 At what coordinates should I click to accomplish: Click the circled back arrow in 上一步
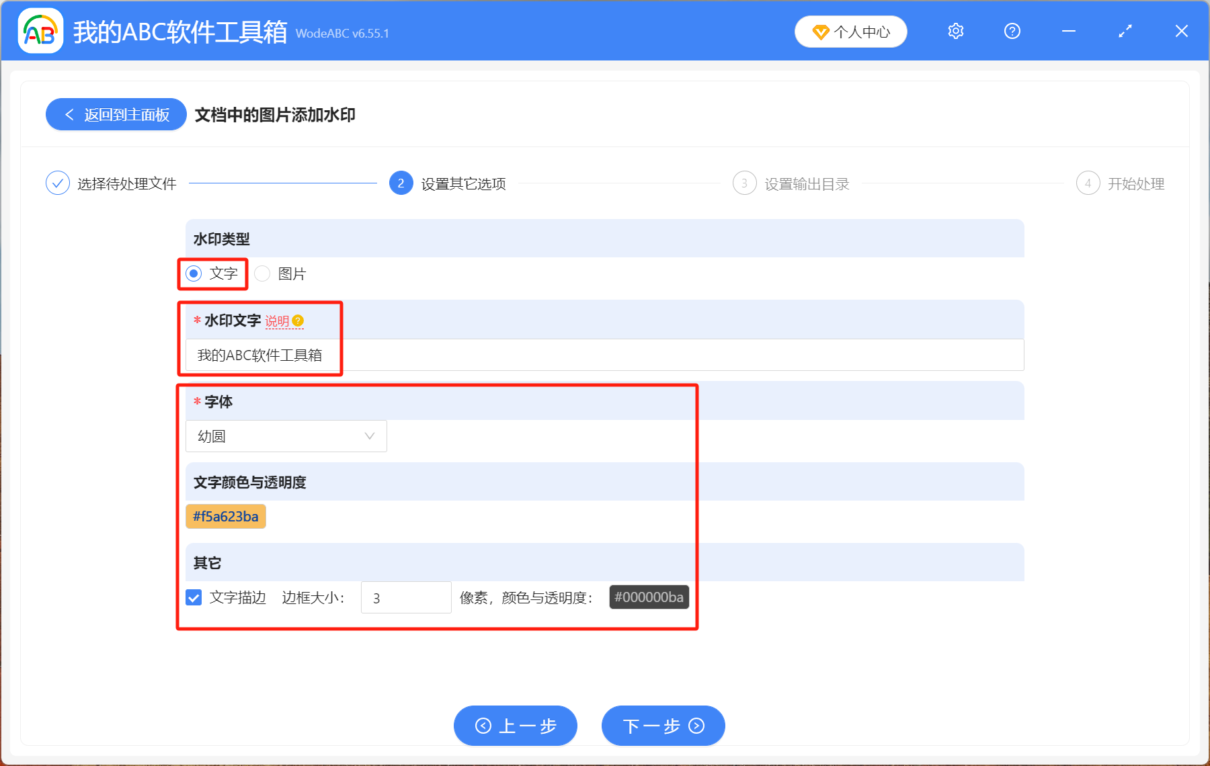(482, 726)
